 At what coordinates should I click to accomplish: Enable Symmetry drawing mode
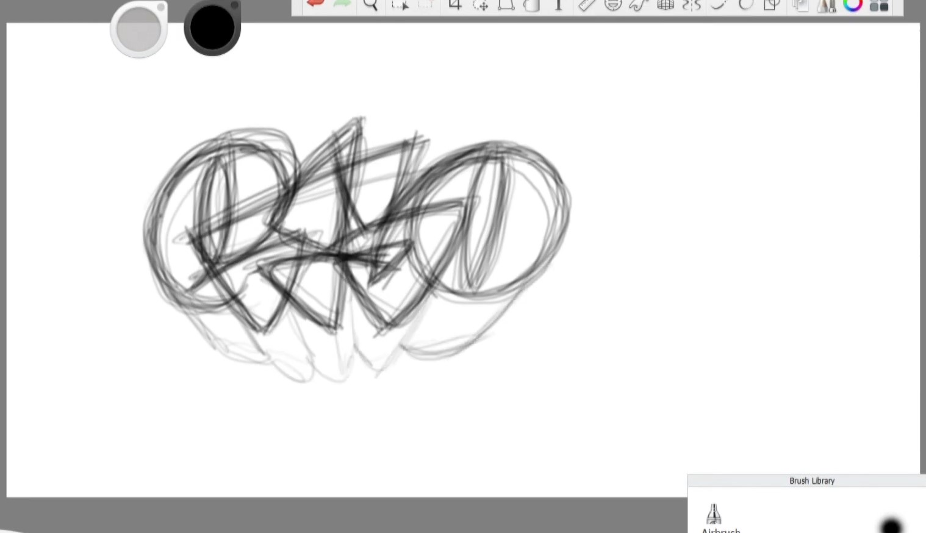692,5
